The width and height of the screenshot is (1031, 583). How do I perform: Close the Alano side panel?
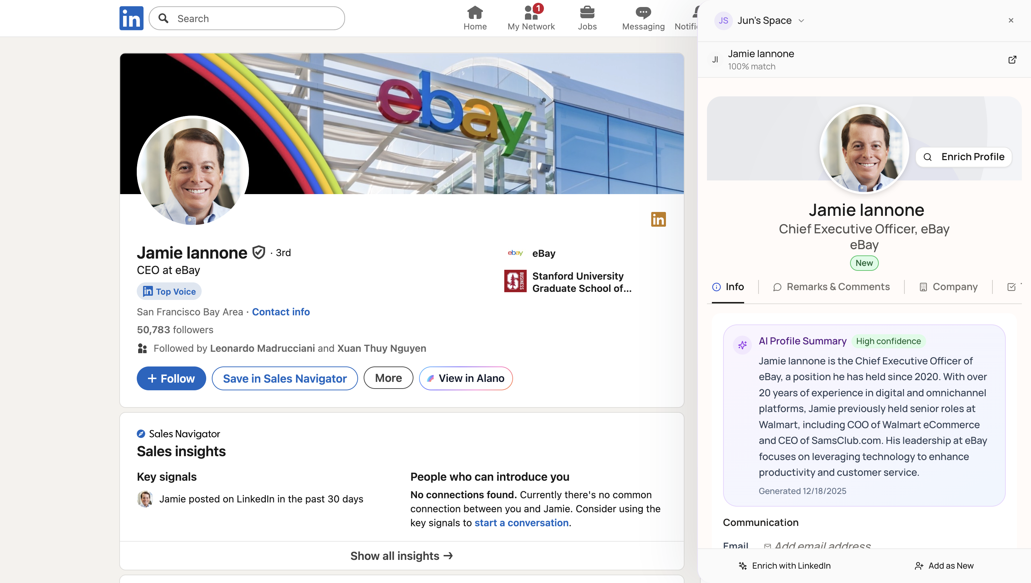[1011, 20]
